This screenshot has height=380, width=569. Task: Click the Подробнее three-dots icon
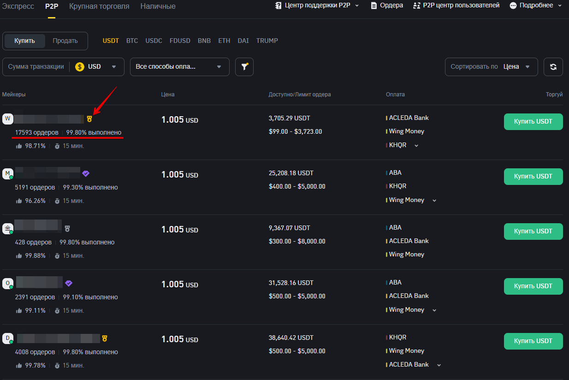point(513,6)
